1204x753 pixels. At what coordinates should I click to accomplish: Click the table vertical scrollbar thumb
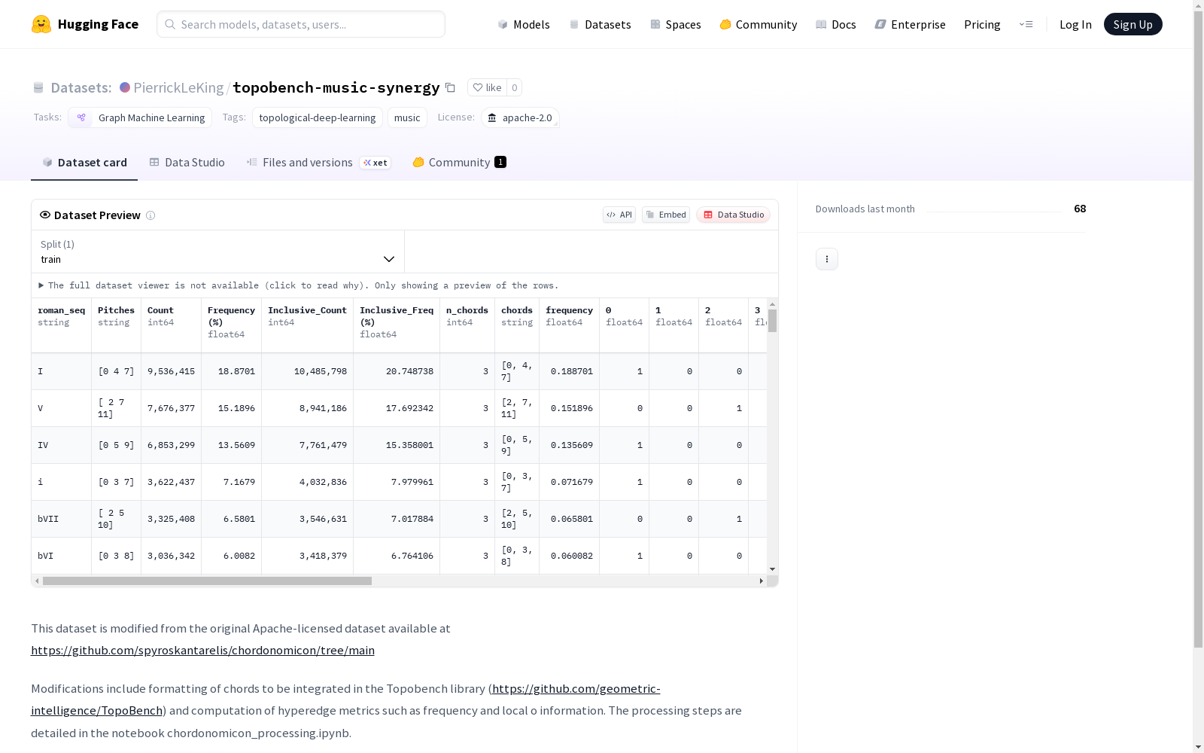[x=772, y=321]
